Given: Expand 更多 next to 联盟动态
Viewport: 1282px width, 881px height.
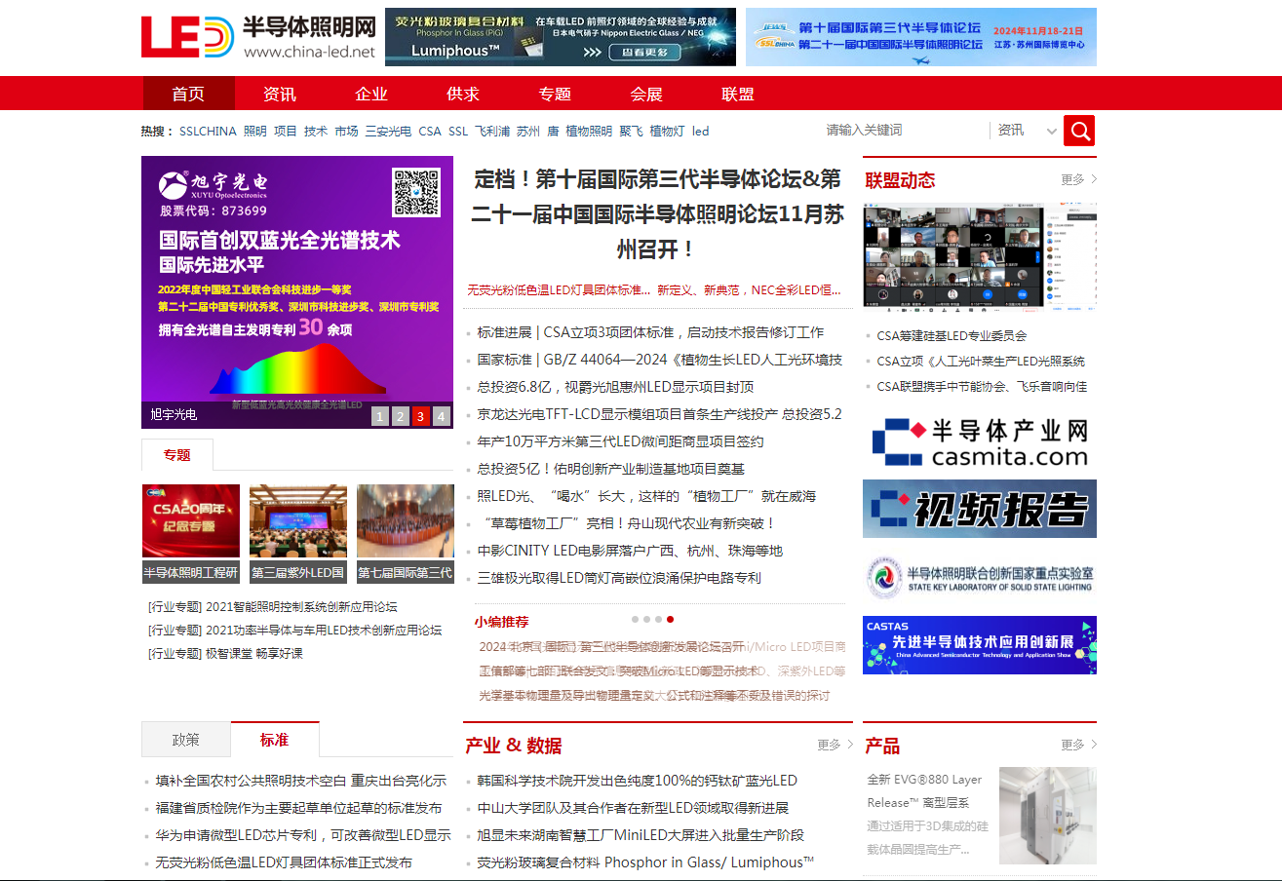Looking at the screenshot, I should [x=1078, y=179].
